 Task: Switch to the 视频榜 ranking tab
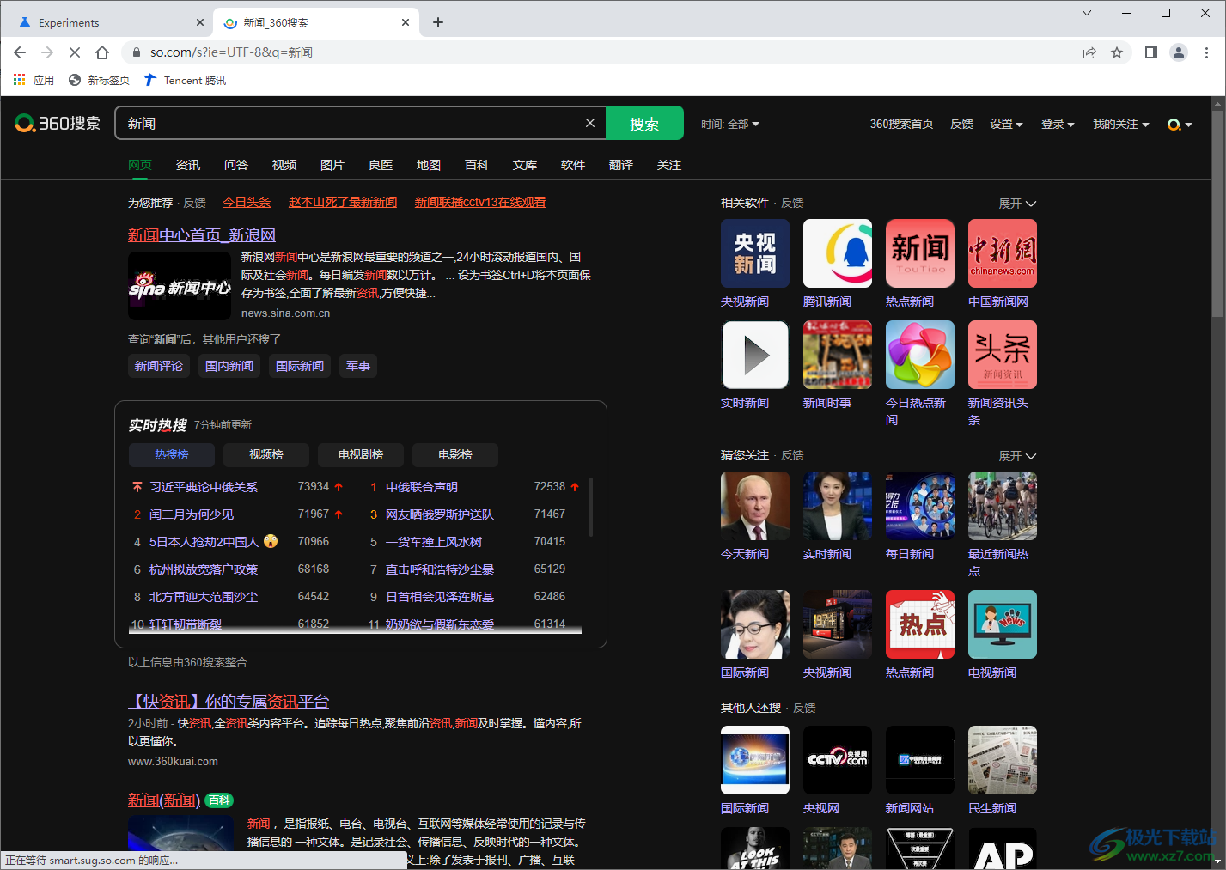point(266,454)
